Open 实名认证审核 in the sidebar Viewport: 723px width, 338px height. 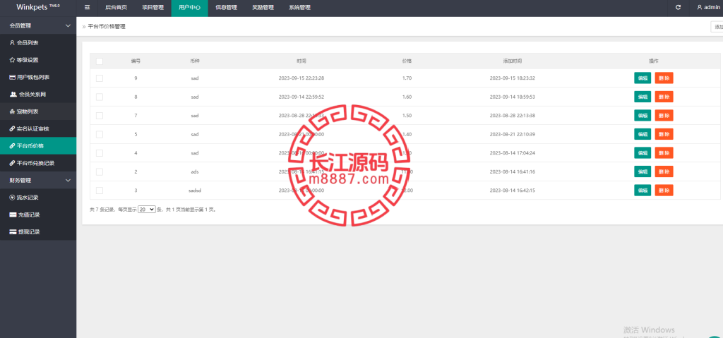(x=38, y=128)
